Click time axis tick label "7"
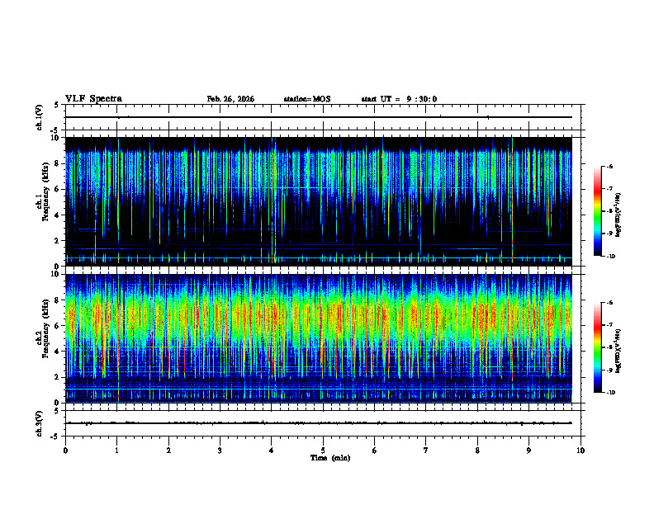Image resolution: width=654 pixels, height=505 pixels. tap(426, 451)
